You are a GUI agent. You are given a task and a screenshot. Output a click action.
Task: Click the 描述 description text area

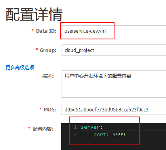pyautogui.click(x=114, y=84)
